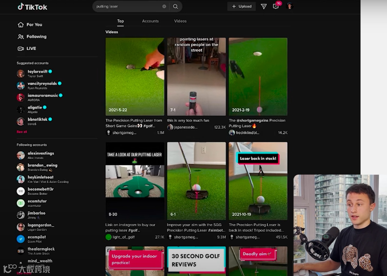Open video dated 2021-2-19

pos(258,77)
